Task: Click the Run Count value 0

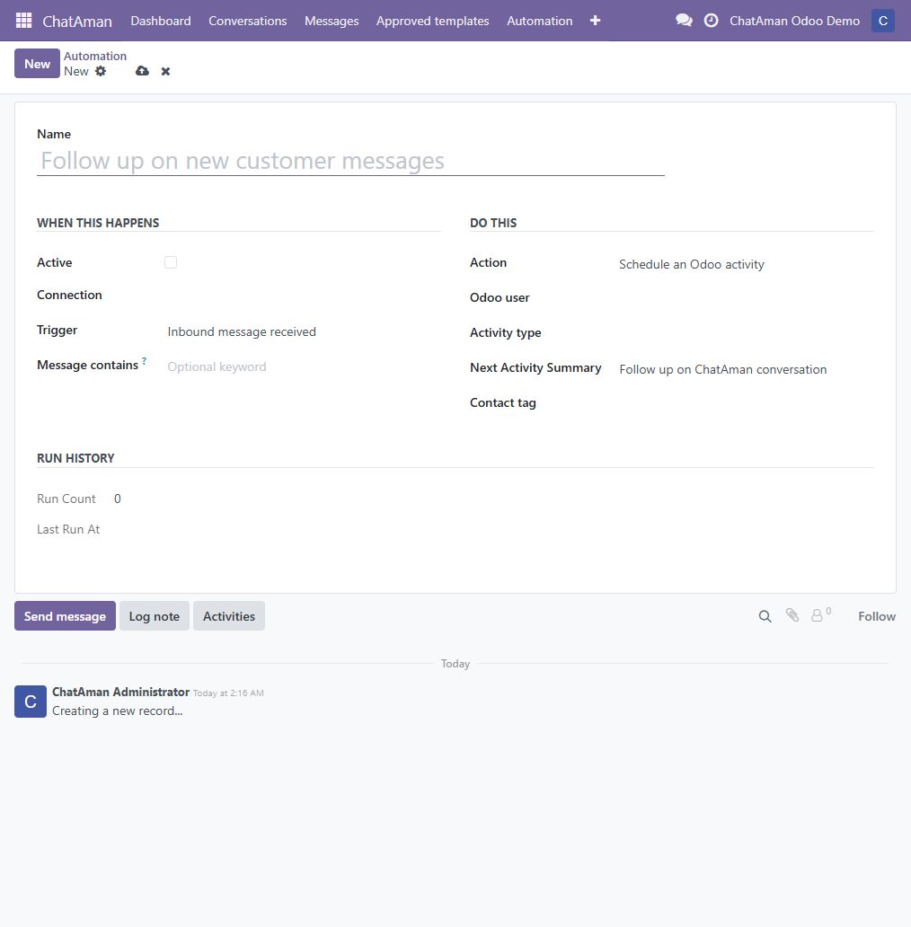Action: [x=118, y=499]
